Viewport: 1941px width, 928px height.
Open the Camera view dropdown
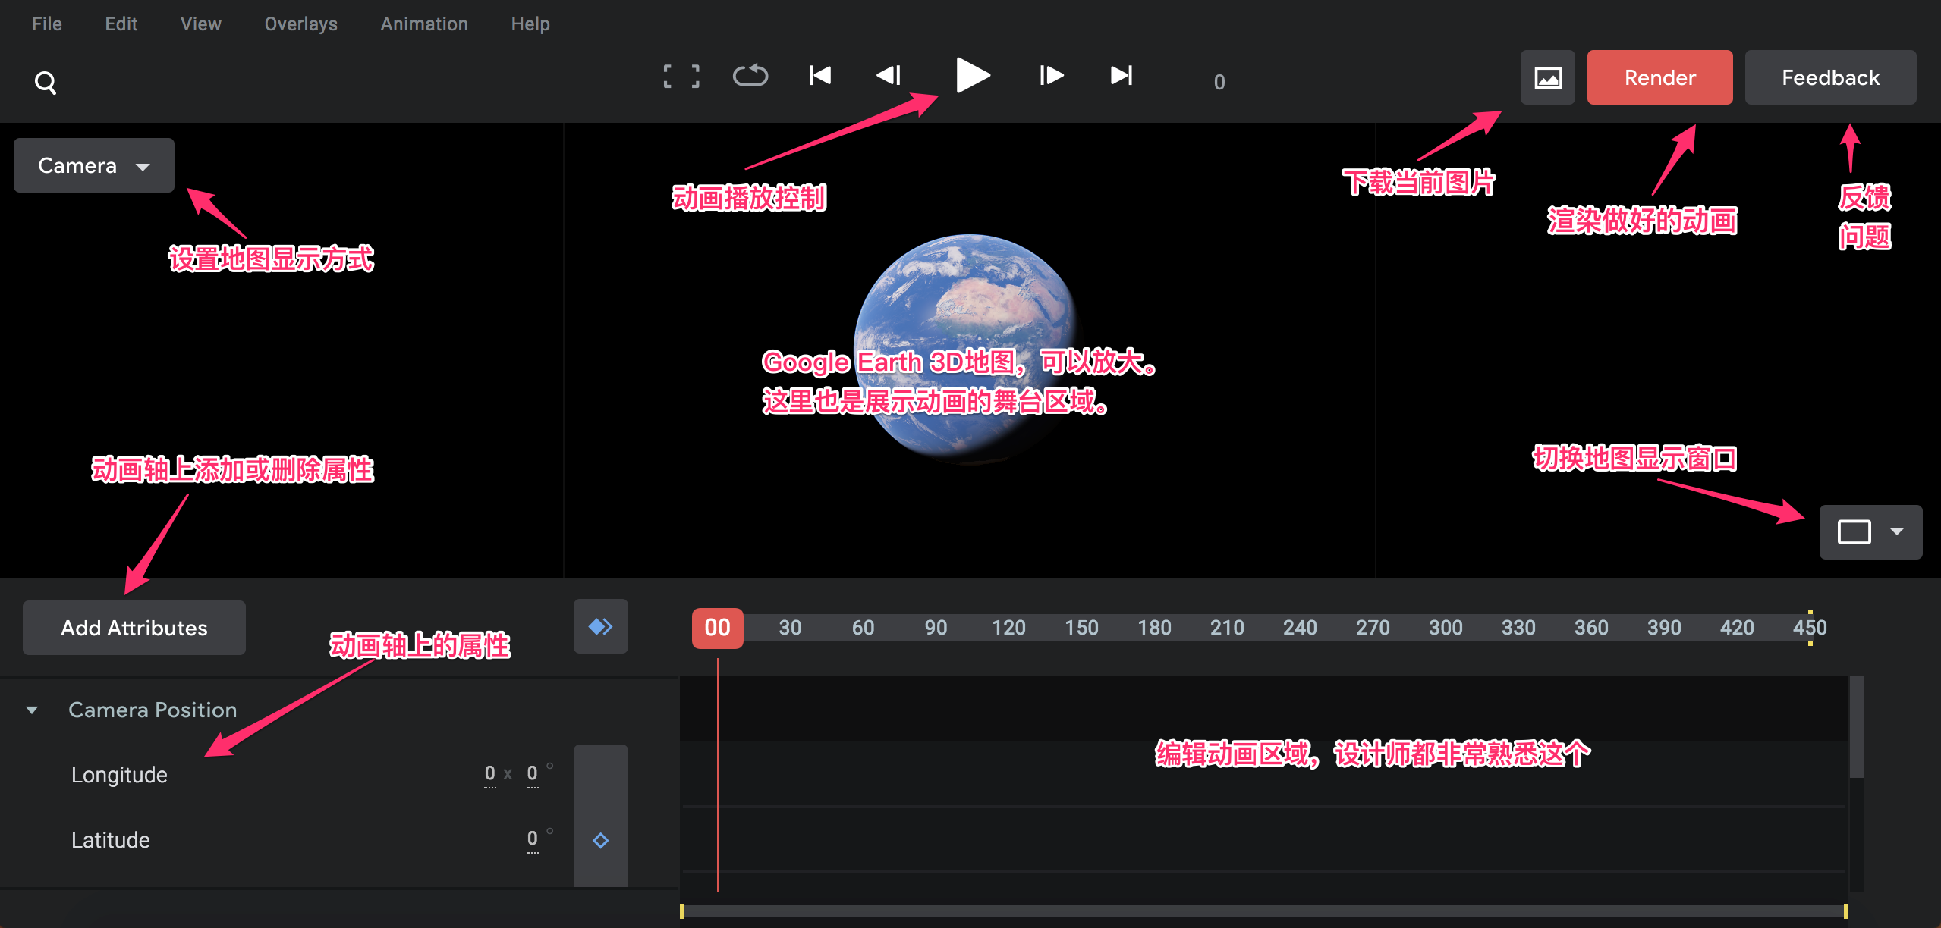[93, 165]
